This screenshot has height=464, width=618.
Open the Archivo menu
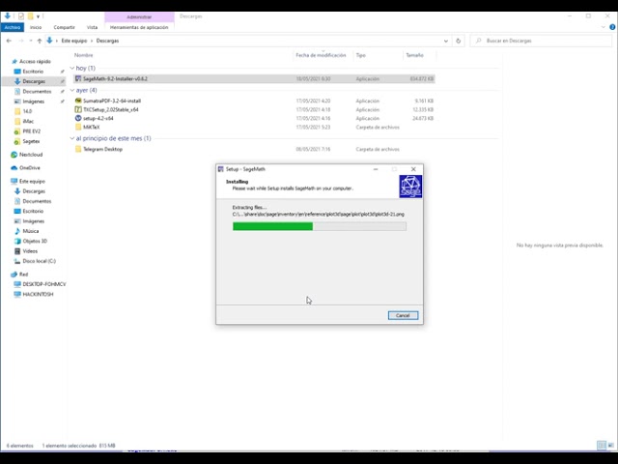13,27
